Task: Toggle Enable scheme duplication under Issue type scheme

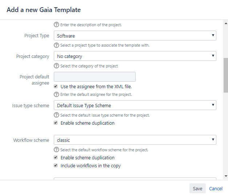Action: point(56,123)
